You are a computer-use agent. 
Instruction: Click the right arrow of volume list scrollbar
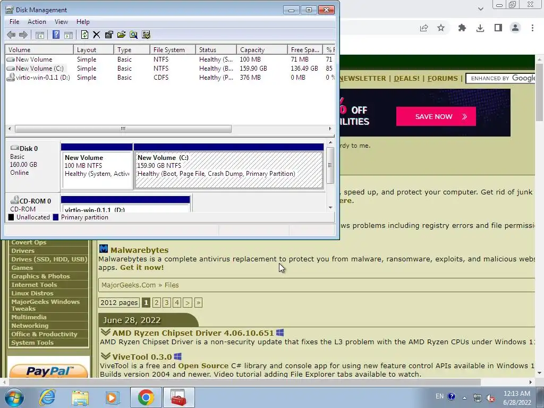330,129
